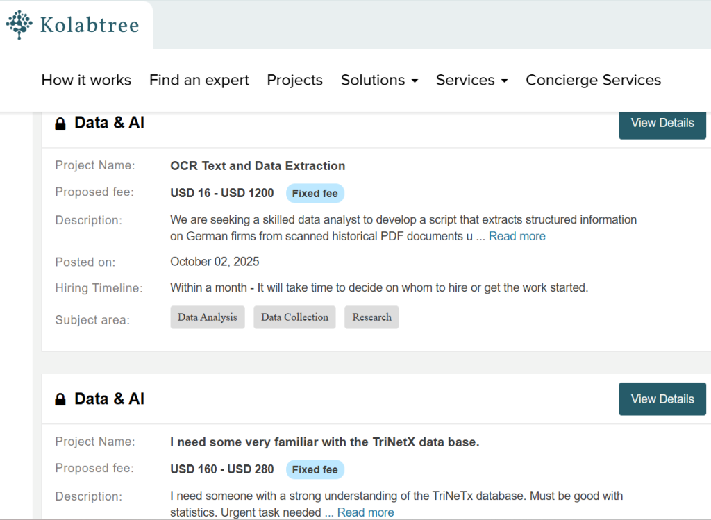The width and height of the screenshot is (711, 520).
Task: Select Concierge Services in navigation
Action: 593,81
